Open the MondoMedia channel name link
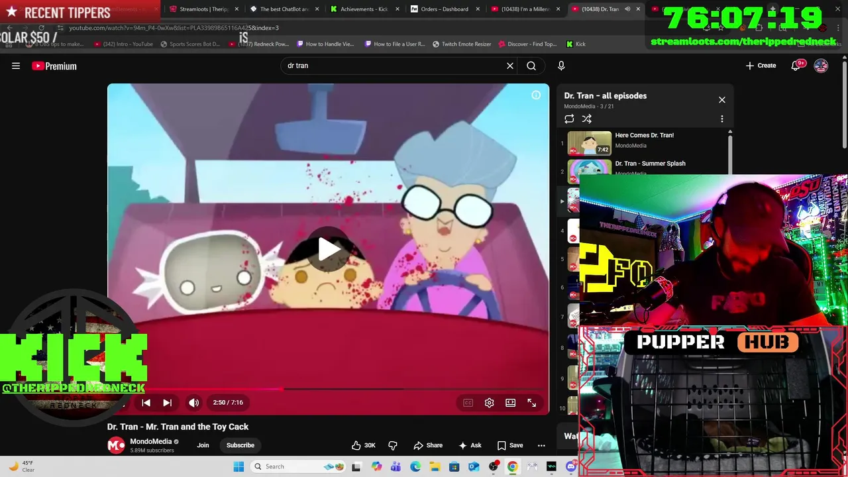The width and height of the screenshot is (848, 477). 150,441
